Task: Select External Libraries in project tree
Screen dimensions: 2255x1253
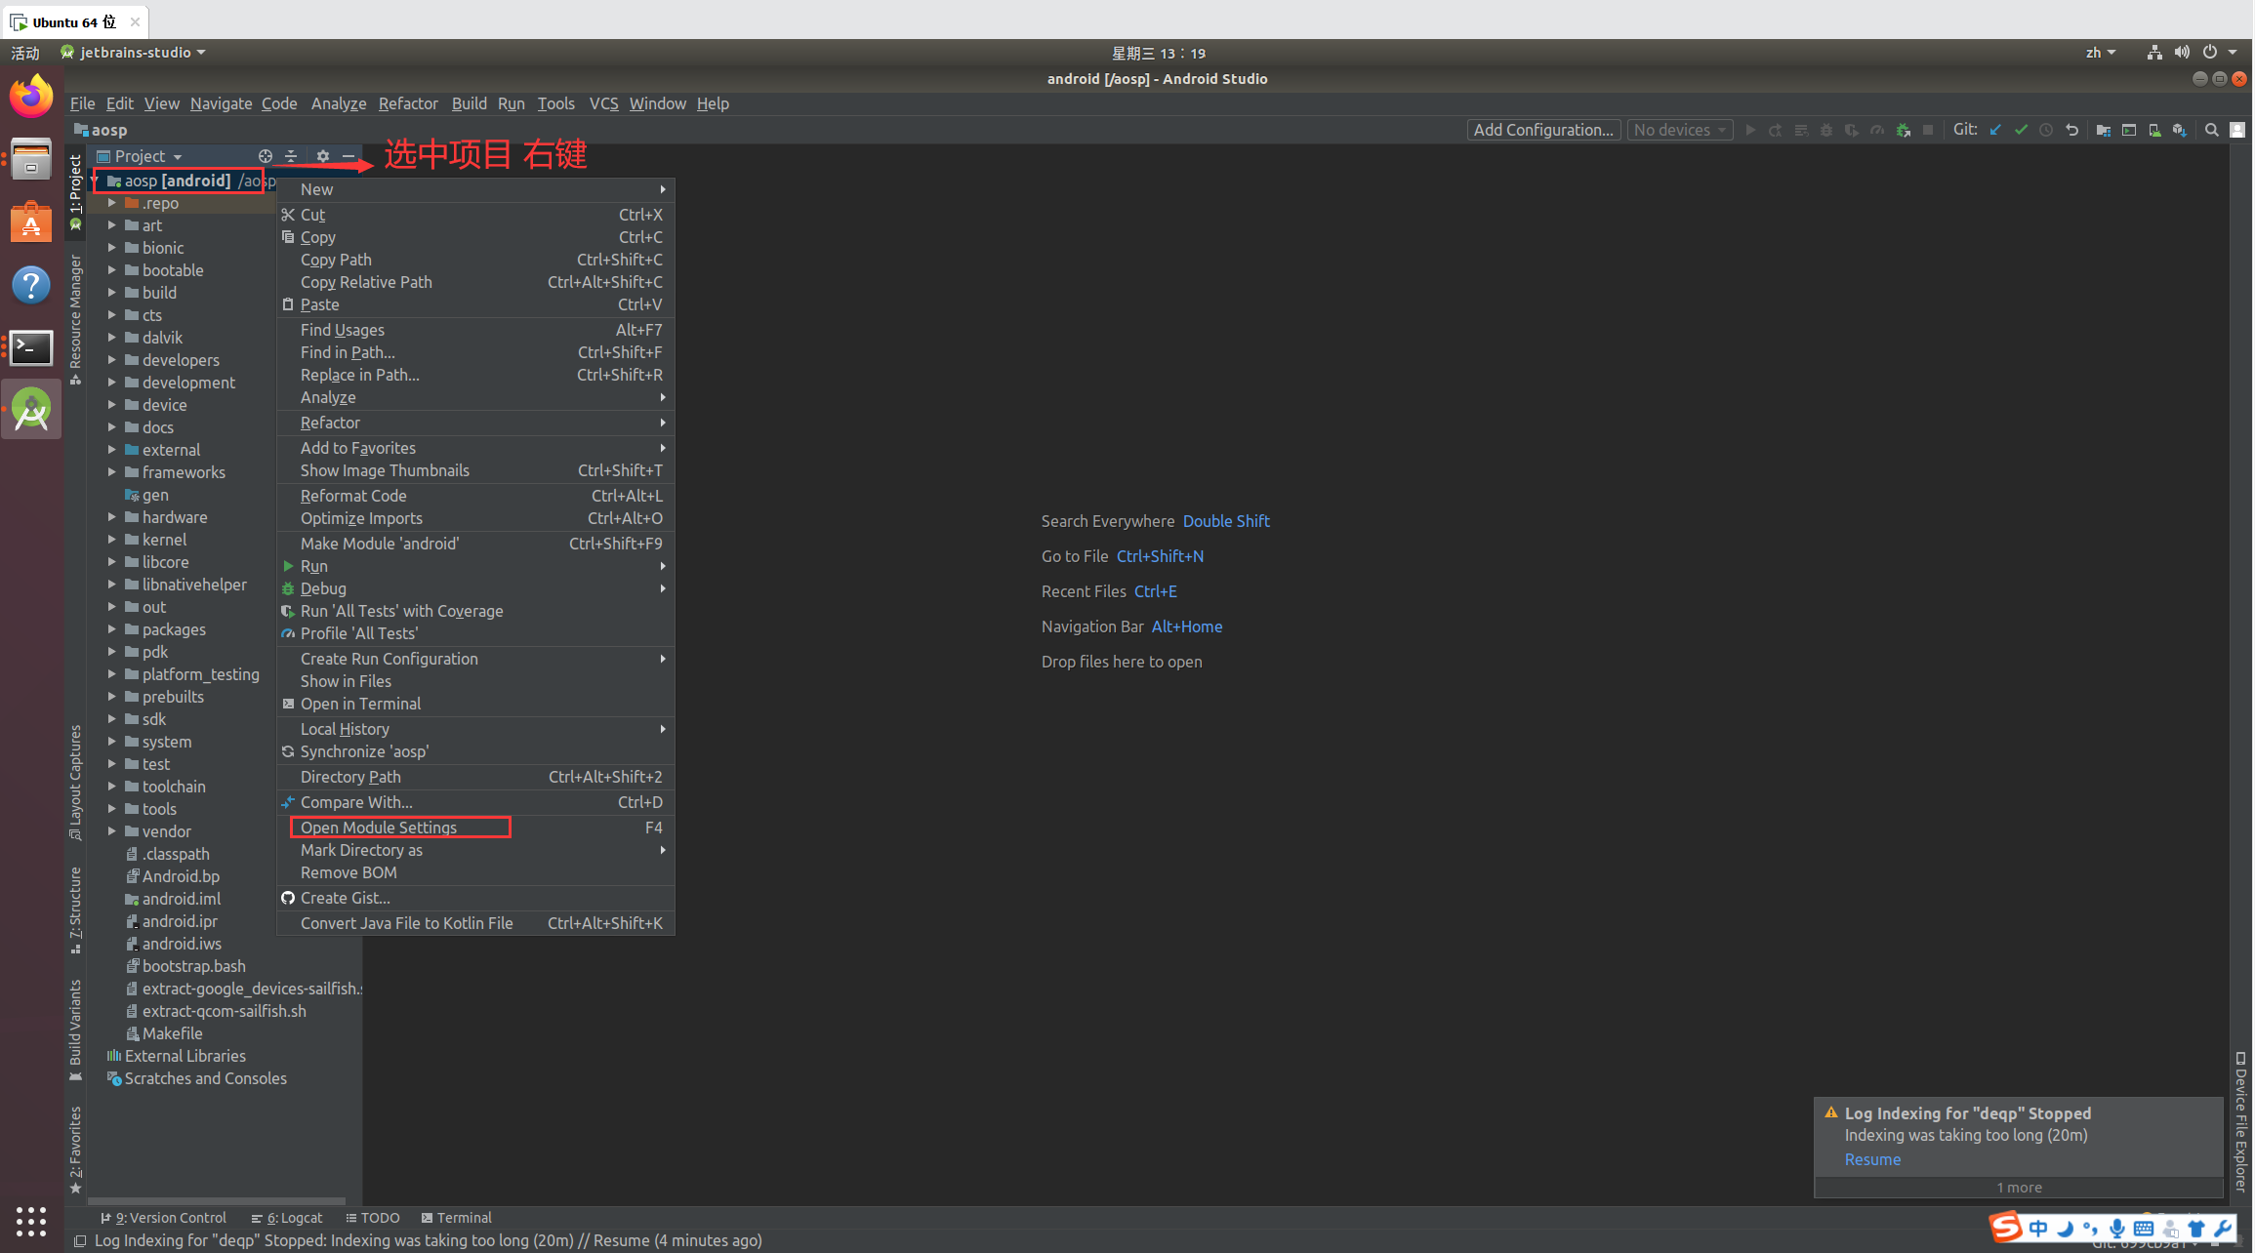Action: 176,1056
